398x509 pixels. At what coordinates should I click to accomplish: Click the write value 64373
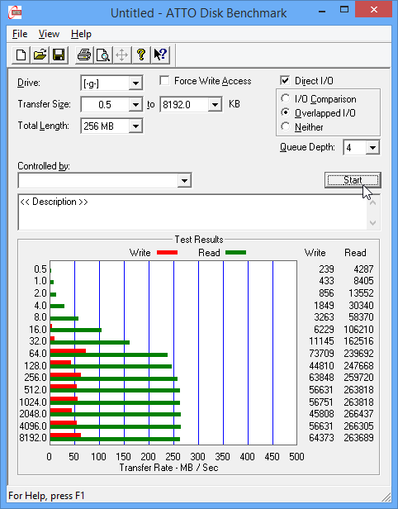(x=321, y=438)
